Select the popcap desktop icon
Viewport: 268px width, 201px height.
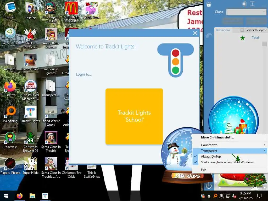[30, 10]
